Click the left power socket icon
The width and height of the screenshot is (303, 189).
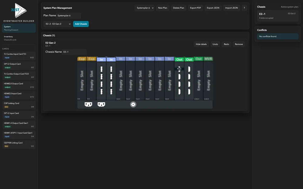(88, 104)
